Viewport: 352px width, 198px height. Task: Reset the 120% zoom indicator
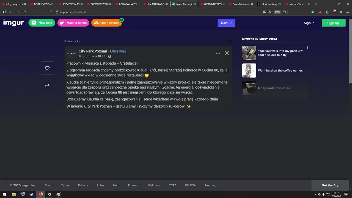click(x=277, y=12)
